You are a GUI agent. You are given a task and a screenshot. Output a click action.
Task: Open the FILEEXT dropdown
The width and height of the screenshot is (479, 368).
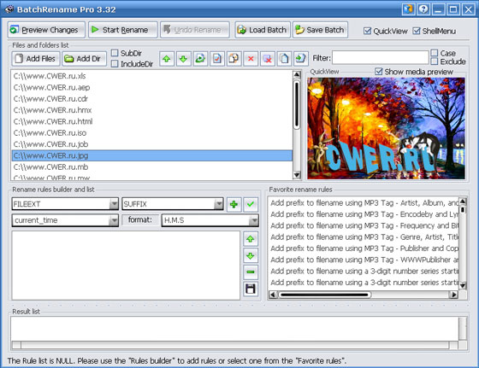pos(114,204)
